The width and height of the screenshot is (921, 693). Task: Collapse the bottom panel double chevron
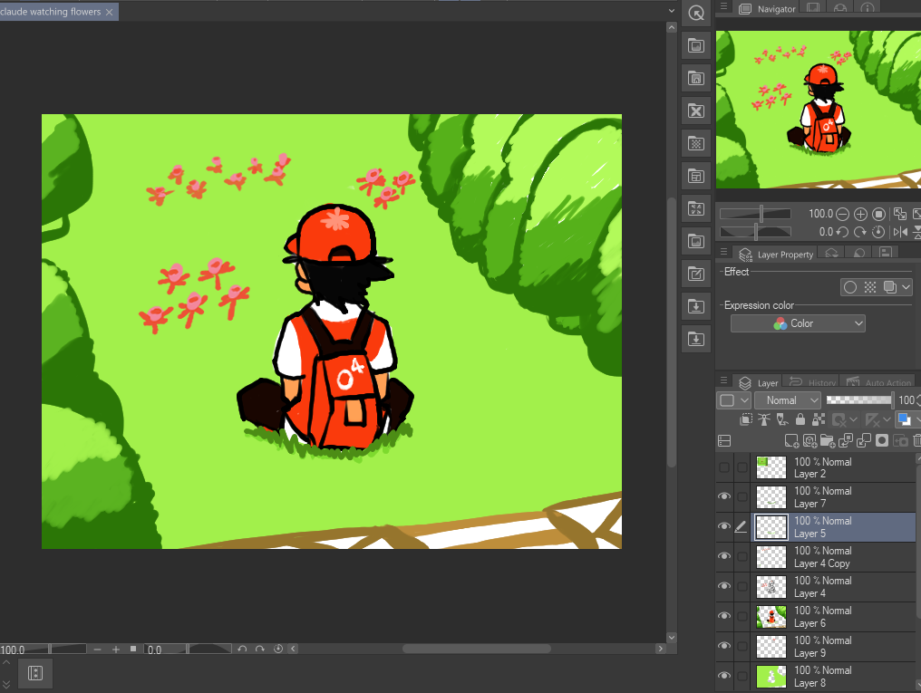coord(5,684)
